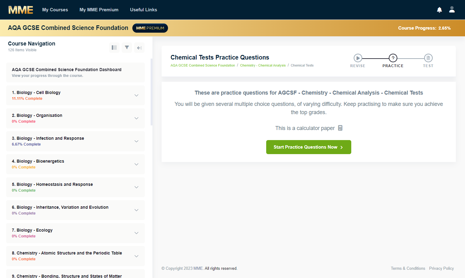This screenshot has height=278, width=465.
Task: Click AQA GCSE Combined Science Foundation banner title
Action: click(x=68, y=28)
